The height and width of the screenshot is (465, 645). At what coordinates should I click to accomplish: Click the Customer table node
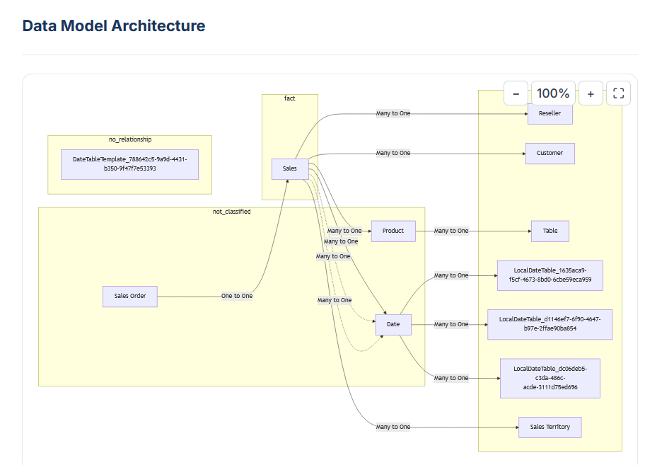(x=550, y=153)
